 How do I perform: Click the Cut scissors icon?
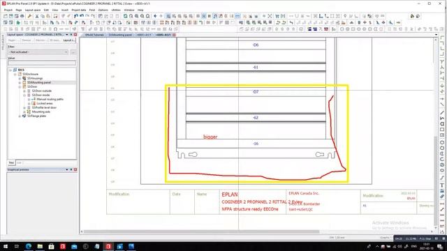37,16
